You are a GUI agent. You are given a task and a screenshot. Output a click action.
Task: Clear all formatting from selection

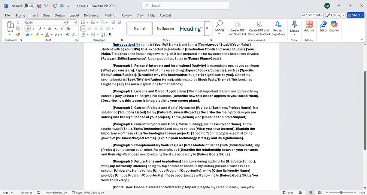[68, 28]
